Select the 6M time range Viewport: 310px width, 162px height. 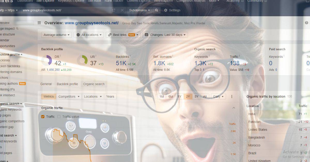click(x=171, y=96)
